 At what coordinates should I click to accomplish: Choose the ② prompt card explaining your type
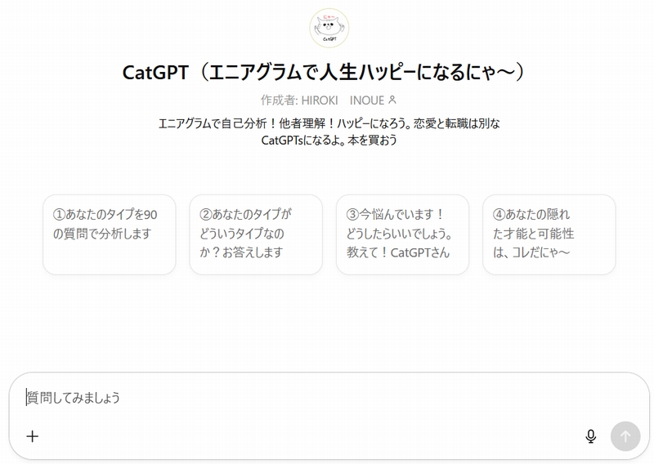pyautogui.click(x=256, y=234)
